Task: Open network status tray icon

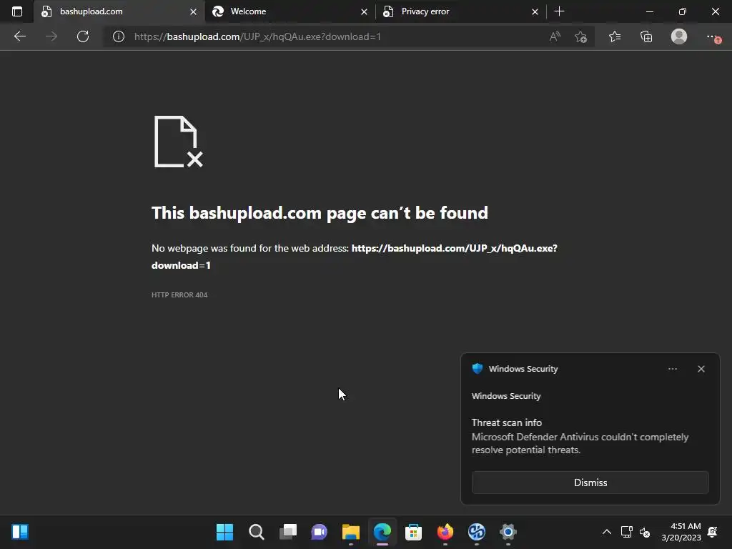Action: tap(626, 532)
